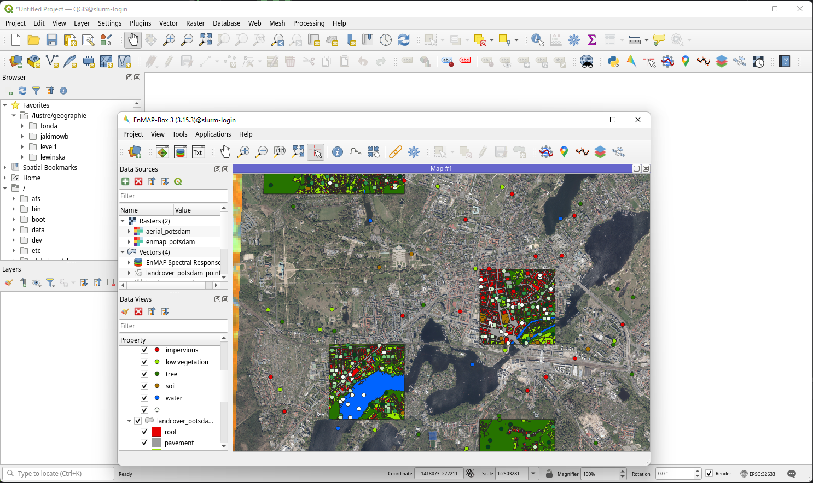Viewport: 813px width, 483px height.
Task: Open the QGIS Raster menu
Action: (x=195, y=23)
